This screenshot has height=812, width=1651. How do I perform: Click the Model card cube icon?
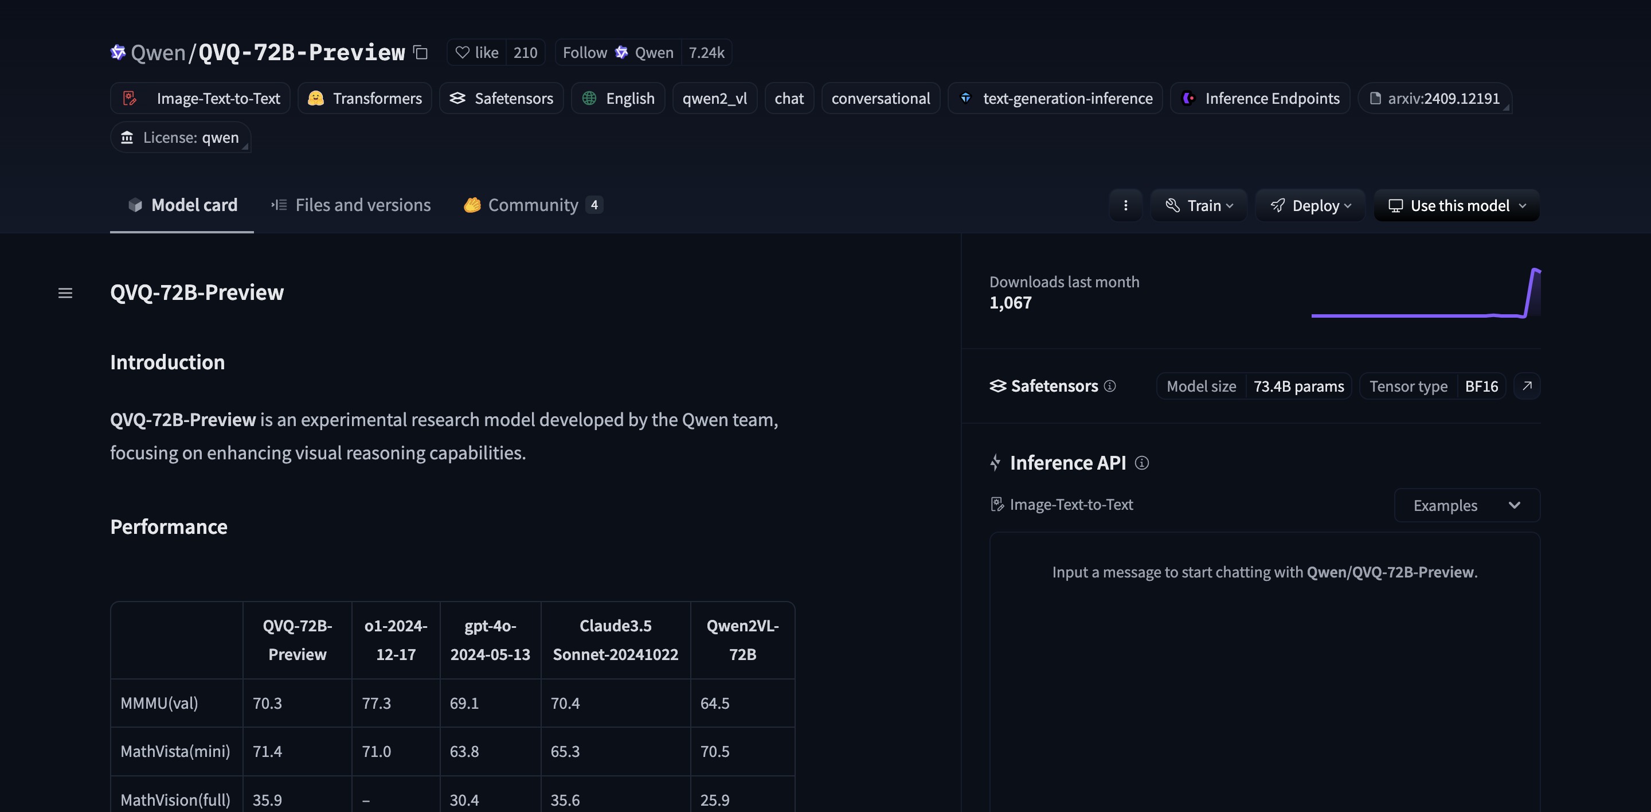coord(135,205)
